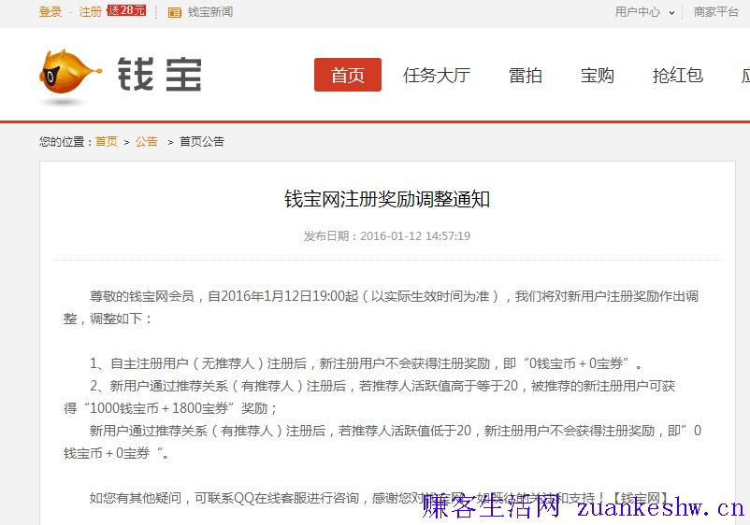
Task: Open the 宝购 tab
Action: point(597,75)
